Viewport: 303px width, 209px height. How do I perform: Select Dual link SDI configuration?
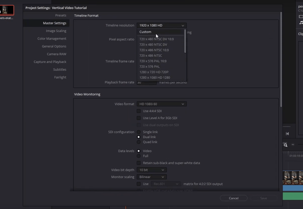[138, 137]
